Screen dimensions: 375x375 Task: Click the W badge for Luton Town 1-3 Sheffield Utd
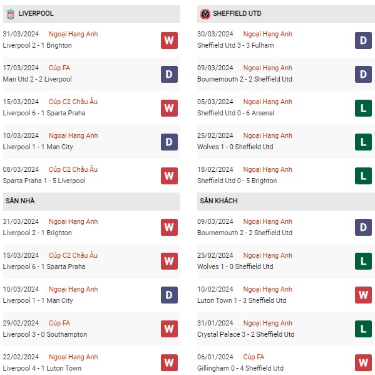[x=363, y=295]
